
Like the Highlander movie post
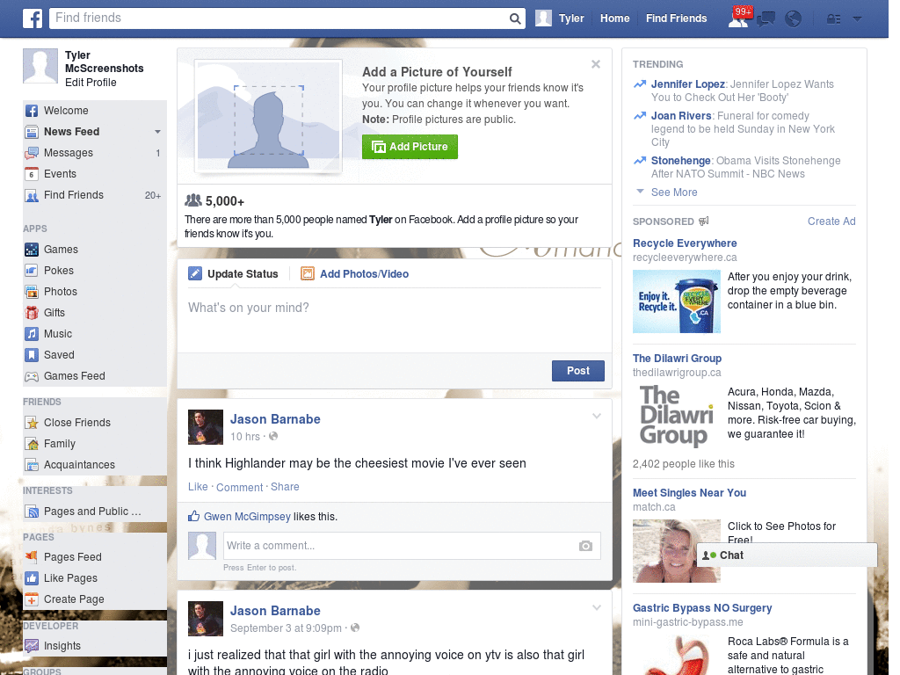[198, 487]
